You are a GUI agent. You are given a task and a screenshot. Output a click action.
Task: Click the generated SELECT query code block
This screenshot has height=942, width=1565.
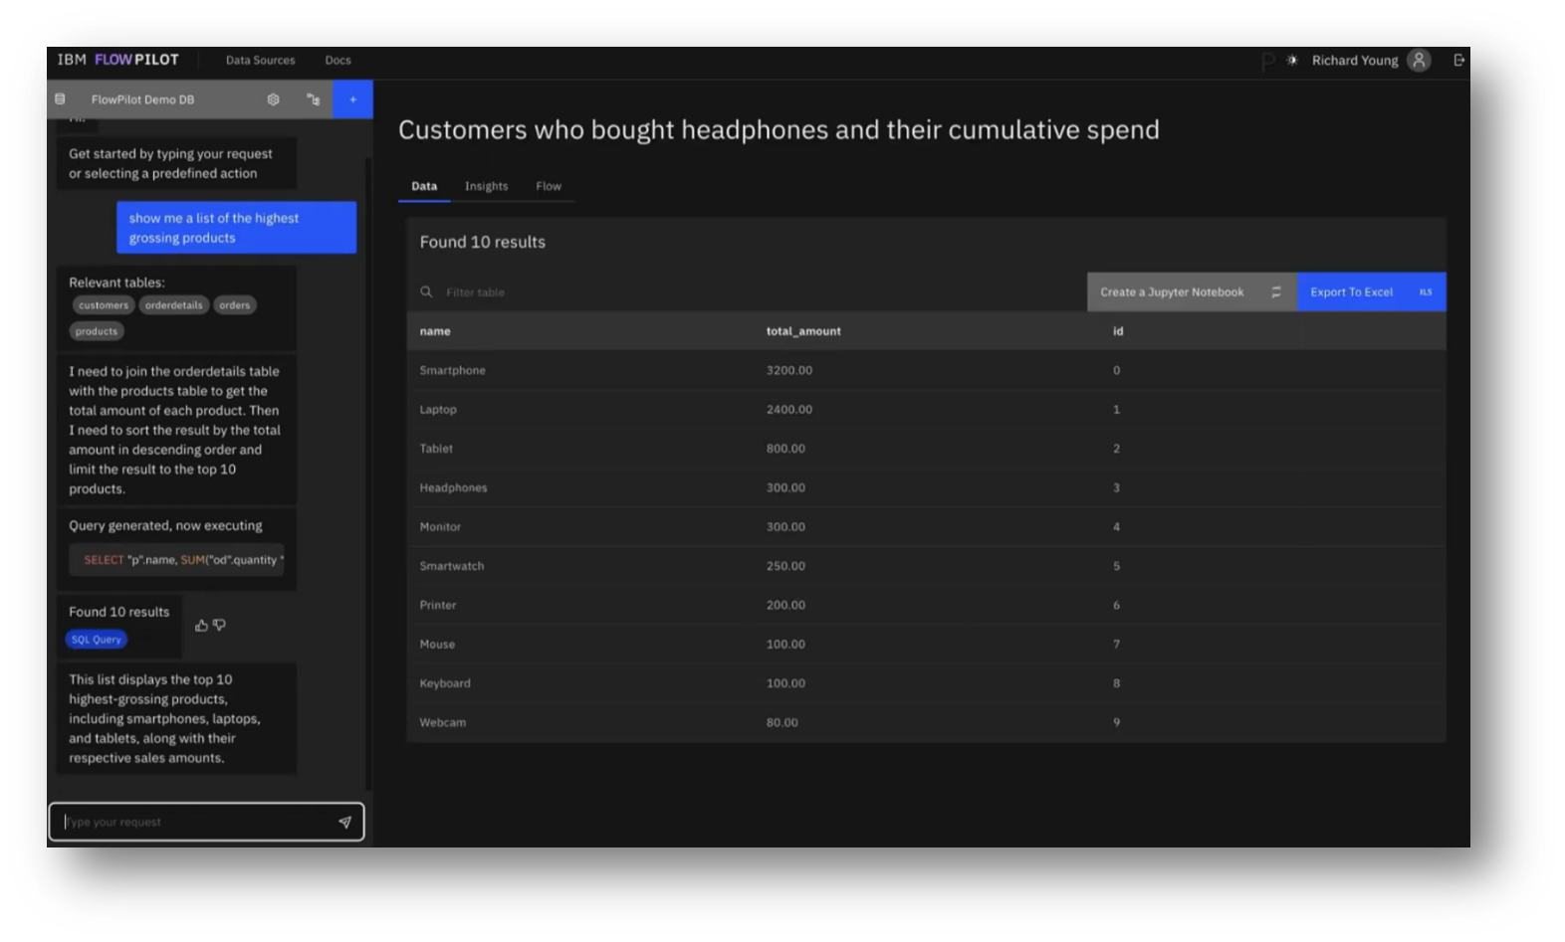click(177, 560)
